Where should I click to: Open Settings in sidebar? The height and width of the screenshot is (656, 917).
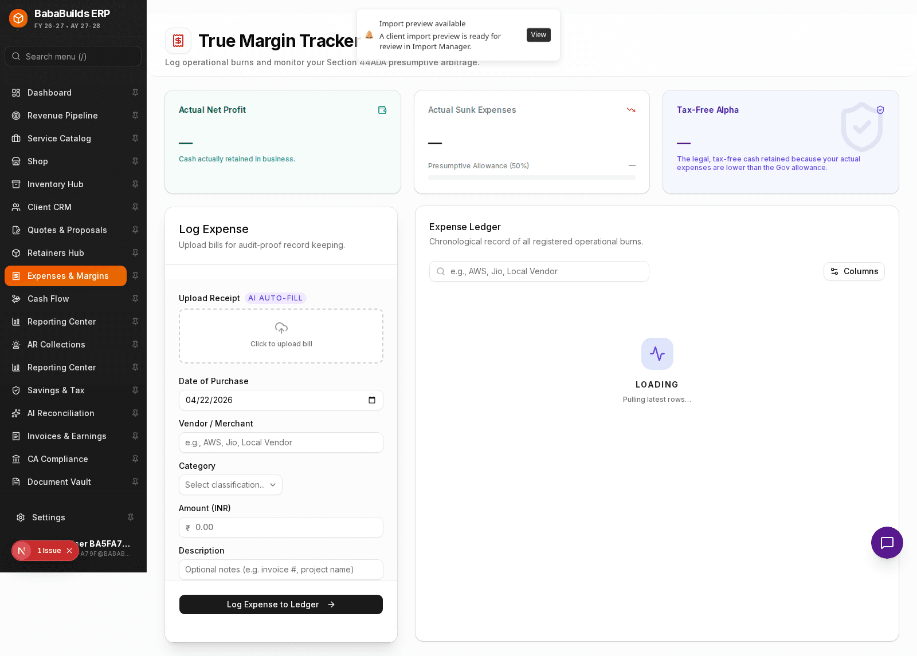click(65, 517)
